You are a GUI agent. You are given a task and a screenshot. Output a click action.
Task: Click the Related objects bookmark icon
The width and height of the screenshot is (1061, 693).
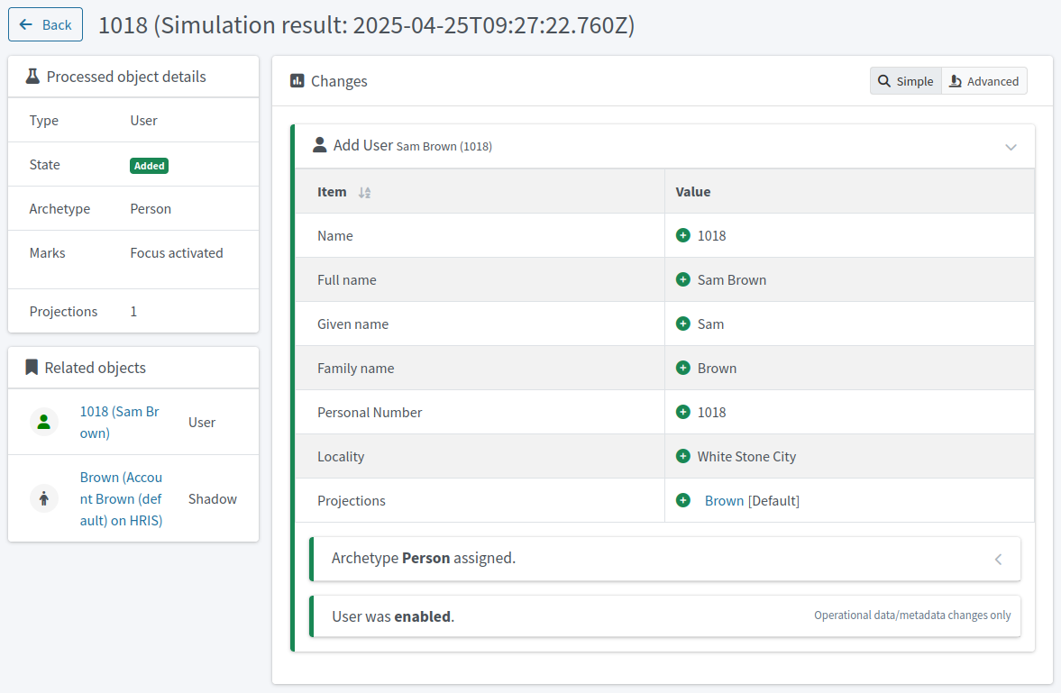click(32, 367)
